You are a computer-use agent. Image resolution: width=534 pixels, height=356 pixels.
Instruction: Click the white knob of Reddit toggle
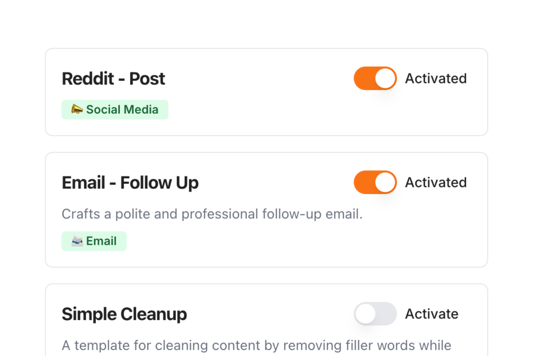tap(385, 78)
